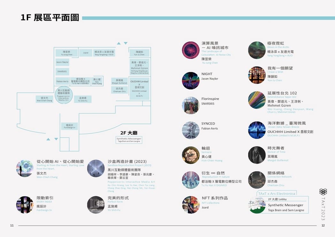
Task: Click the 時光舞者 thumbnail
Action: point(257,155)
